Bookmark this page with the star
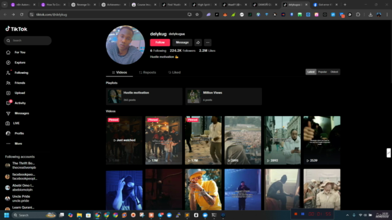Viewport: 392px width, 220px height. [x=197, y=15]
